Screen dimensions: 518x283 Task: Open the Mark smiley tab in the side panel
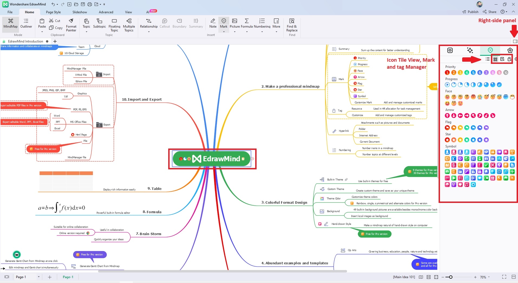pos(490,50)
